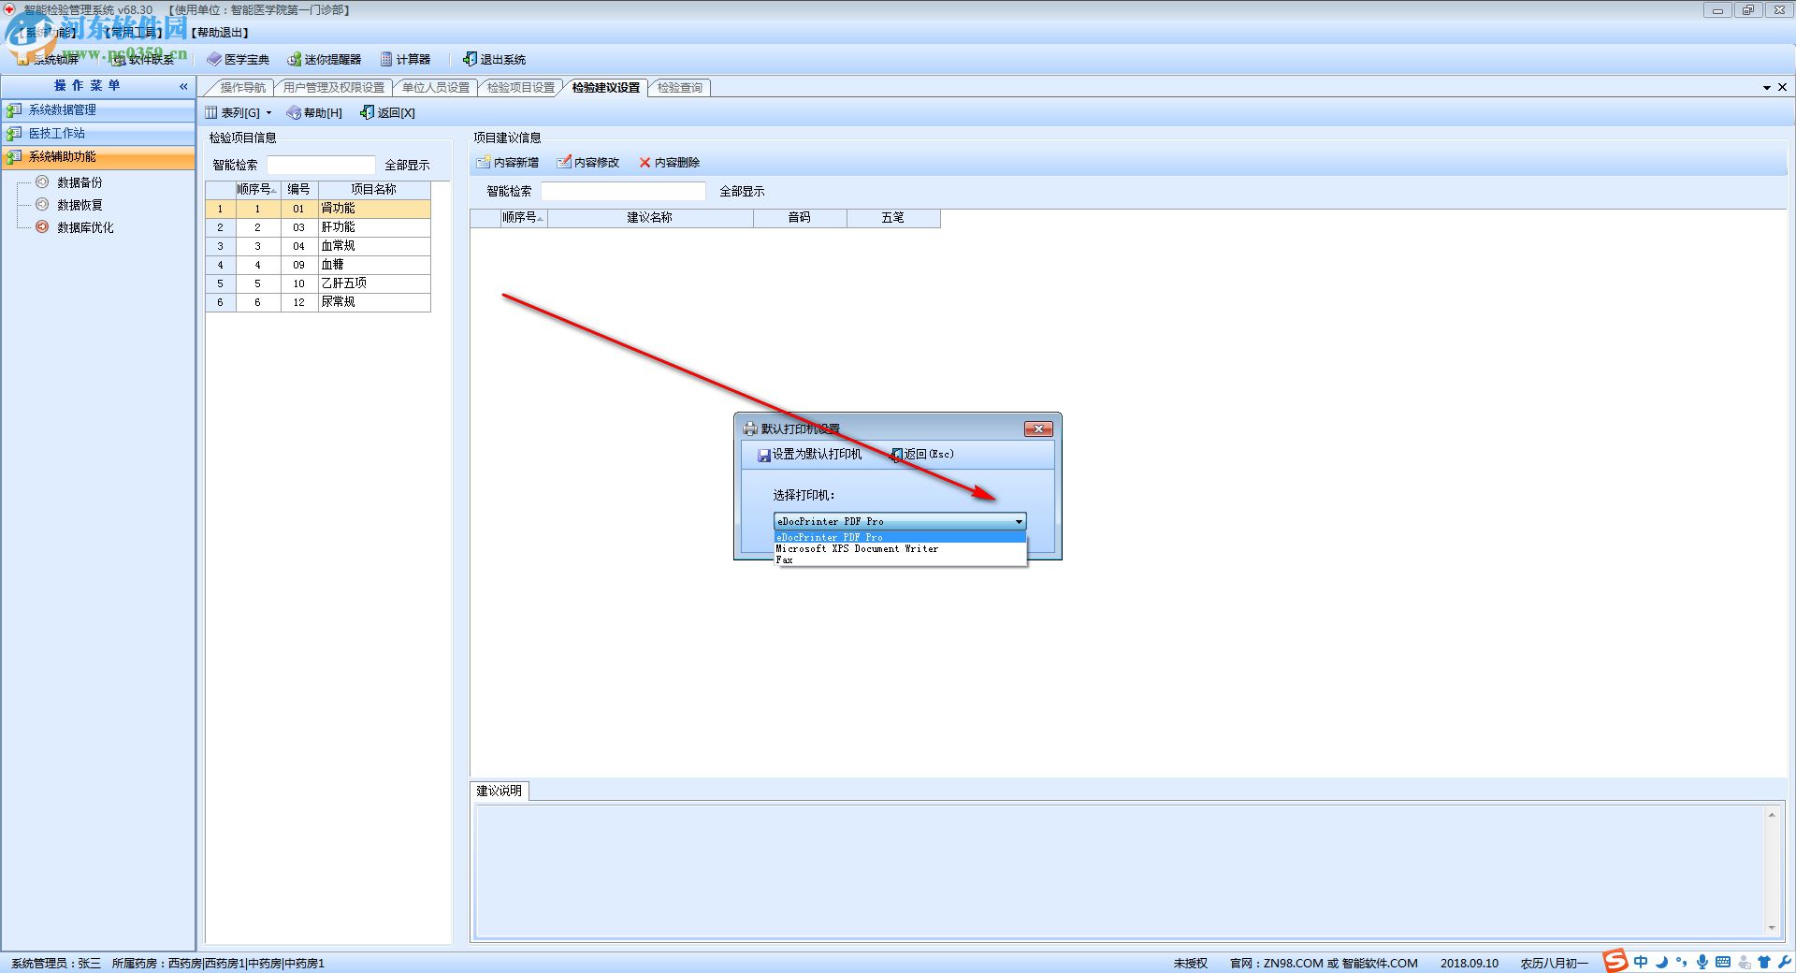
Task: Click 全部显示 in 检验项目信息 panel
Action: coord(407,165)
